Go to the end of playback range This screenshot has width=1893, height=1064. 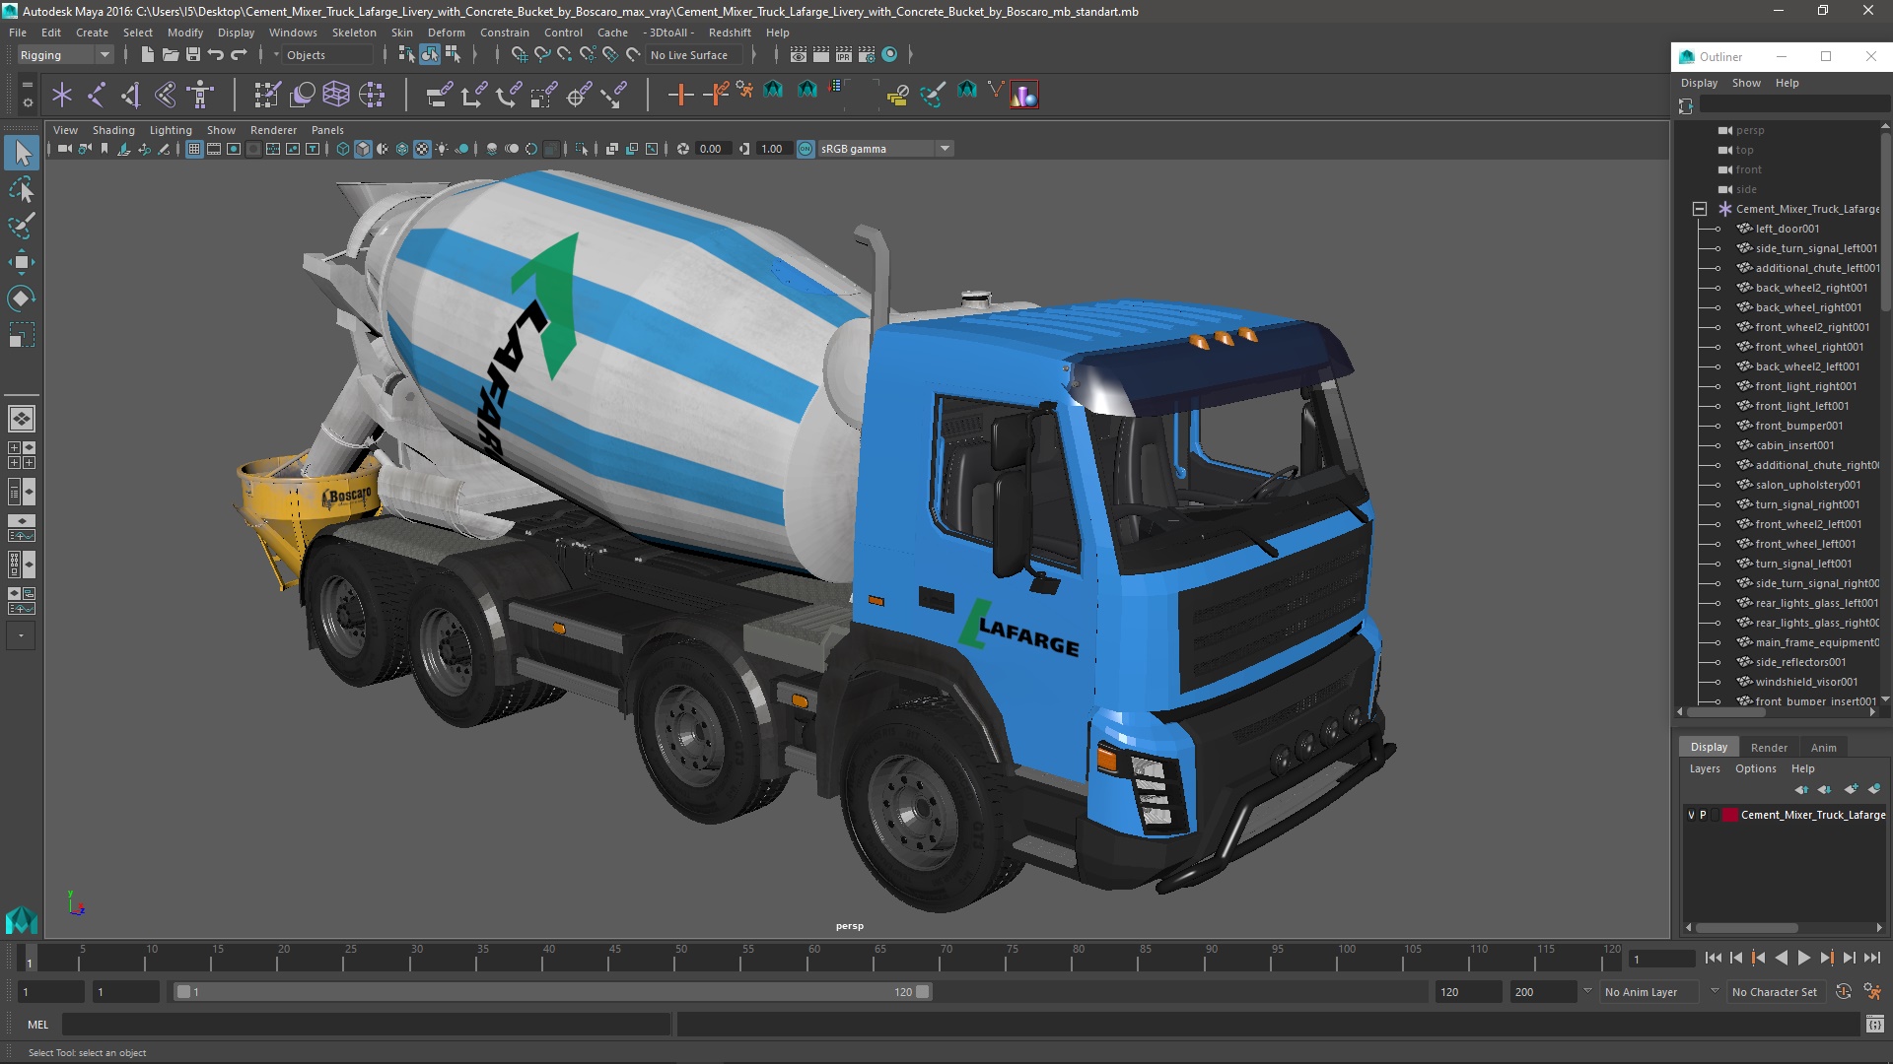[x=1872, y=958]
